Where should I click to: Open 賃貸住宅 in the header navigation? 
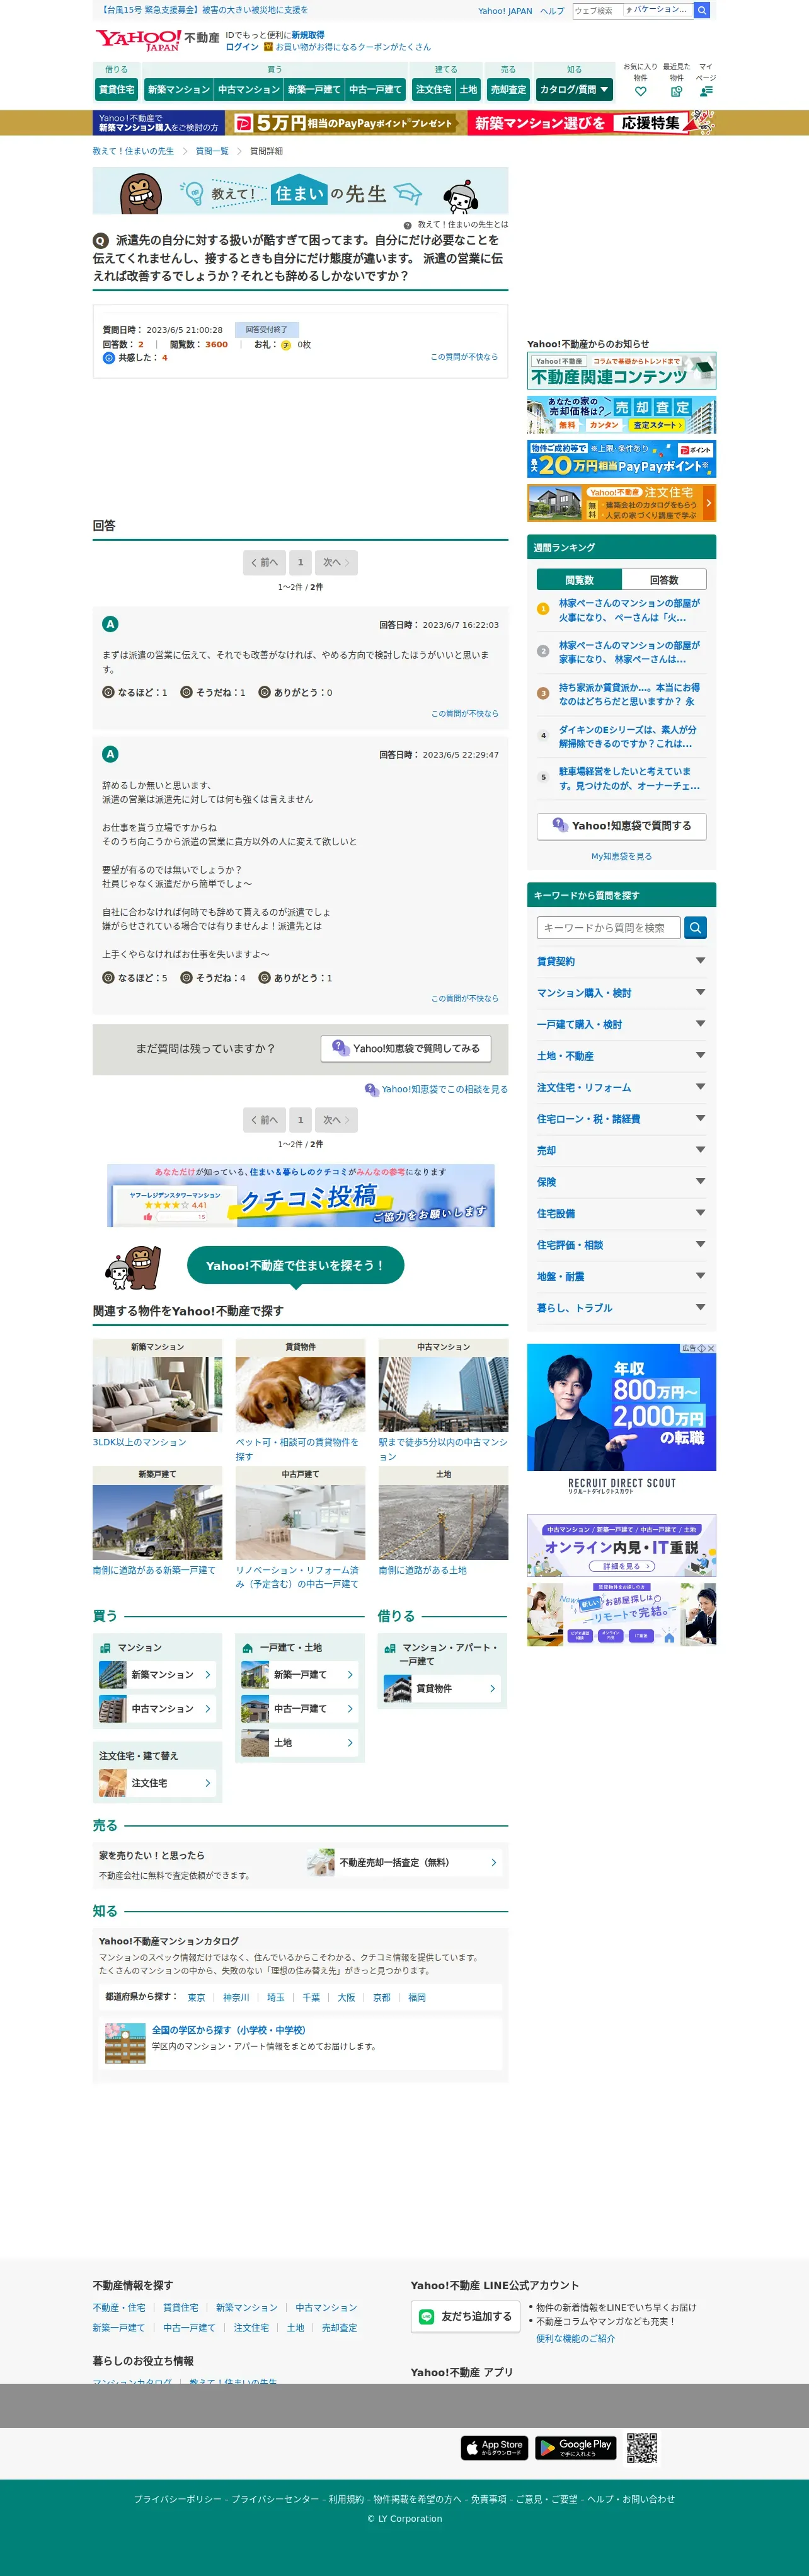(116, 90)
